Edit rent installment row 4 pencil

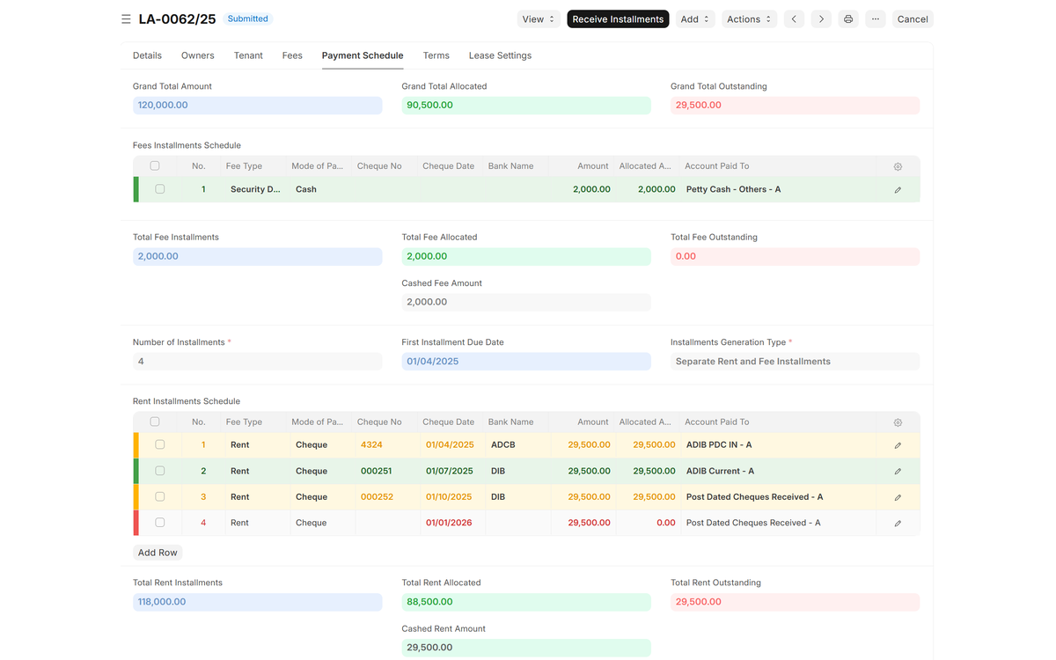(x=898, y=524)
